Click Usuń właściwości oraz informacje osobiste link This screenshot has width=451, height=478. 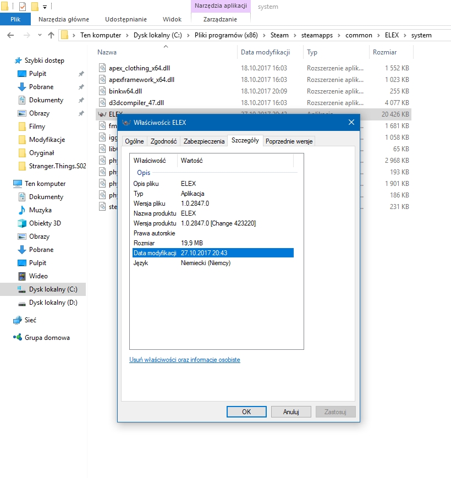coord(185,360)
